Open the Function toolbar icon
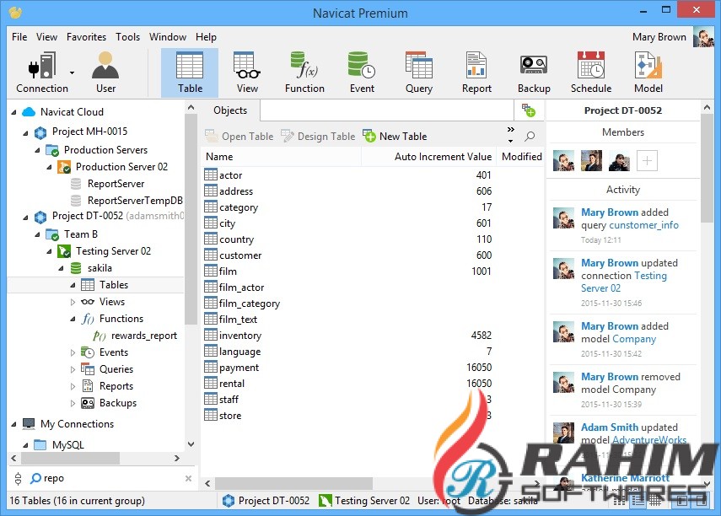Screen dimensions: 721x516 (x=304, y=73)
